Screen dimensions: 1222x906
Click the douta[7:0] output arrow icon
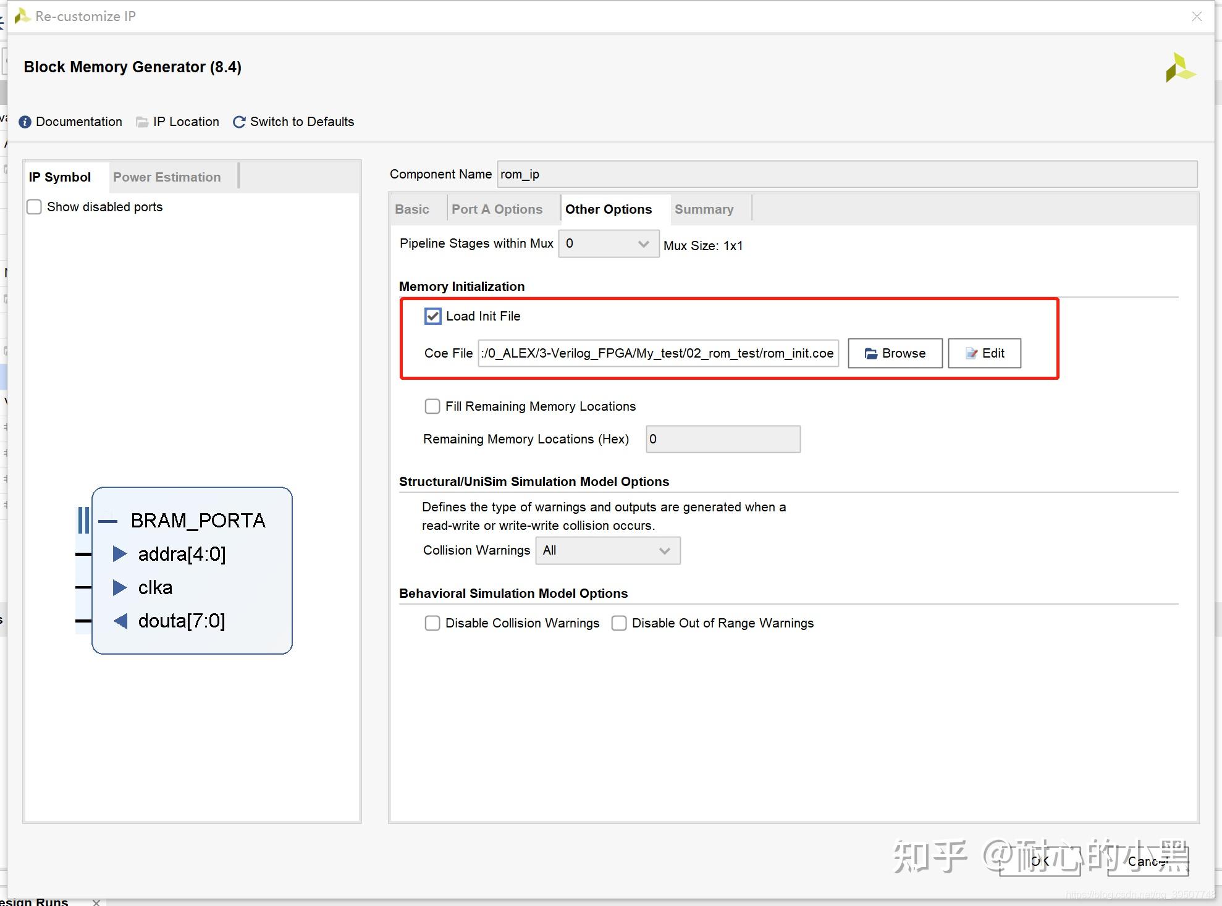120,621
